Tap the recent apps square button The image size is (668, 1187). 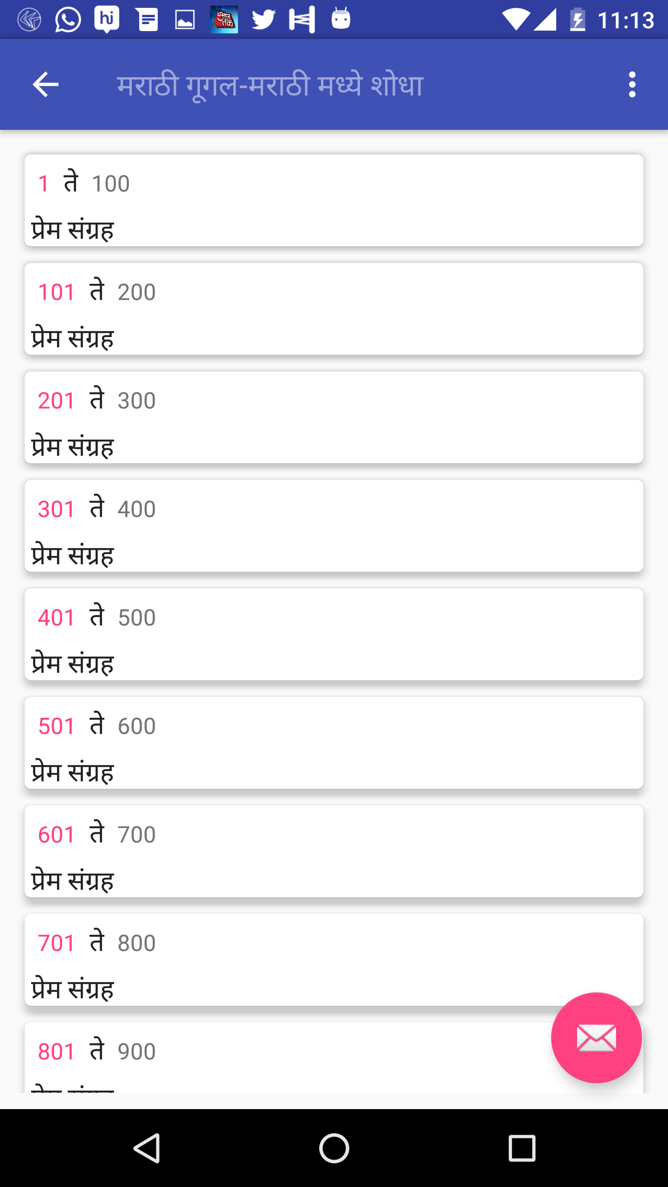pos(522,1148)
